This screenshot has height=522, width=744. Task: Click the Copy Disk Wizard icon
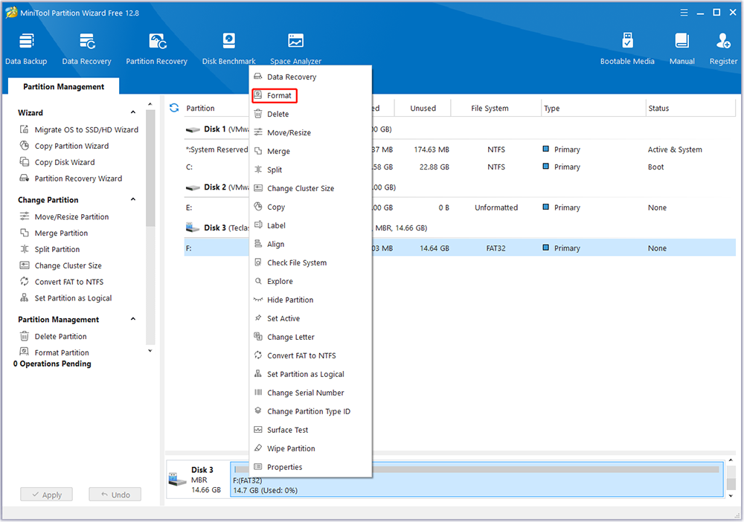25,161
